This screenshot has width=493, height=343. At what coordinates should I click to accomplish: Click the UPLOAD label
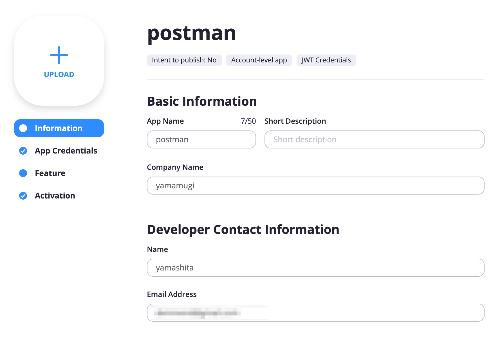click(59, 75)
